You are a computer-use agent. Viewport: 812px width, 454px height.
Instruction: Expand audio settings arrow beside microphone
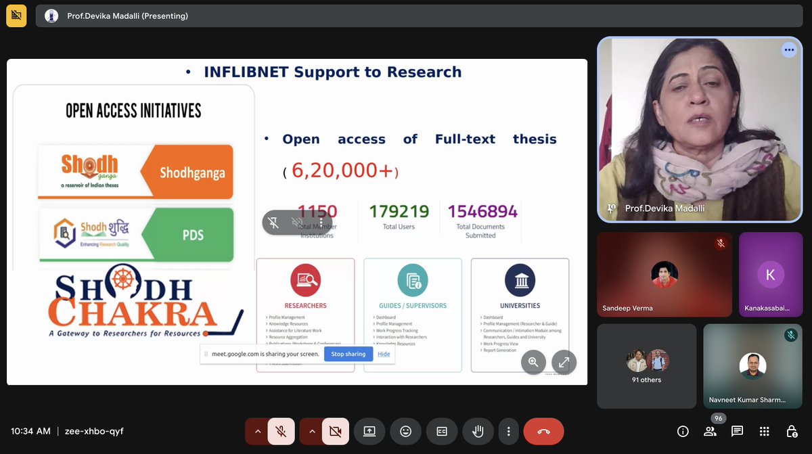tap(257, 431)
